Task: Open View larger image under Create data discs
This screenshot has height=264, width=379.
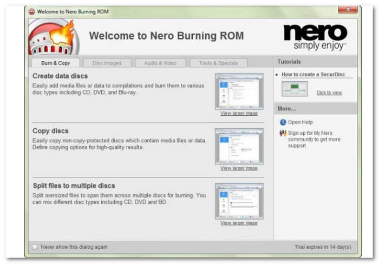Action: tap(239, 113)
